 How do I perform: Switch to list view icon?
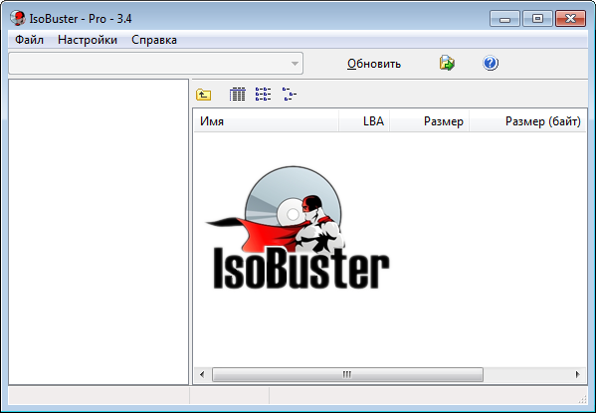click(263, 95)
